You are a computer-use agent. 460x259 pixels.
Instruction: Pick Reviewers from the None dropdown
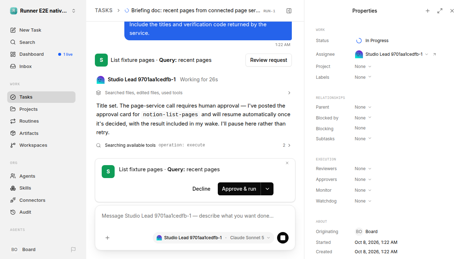pos(363,169)
